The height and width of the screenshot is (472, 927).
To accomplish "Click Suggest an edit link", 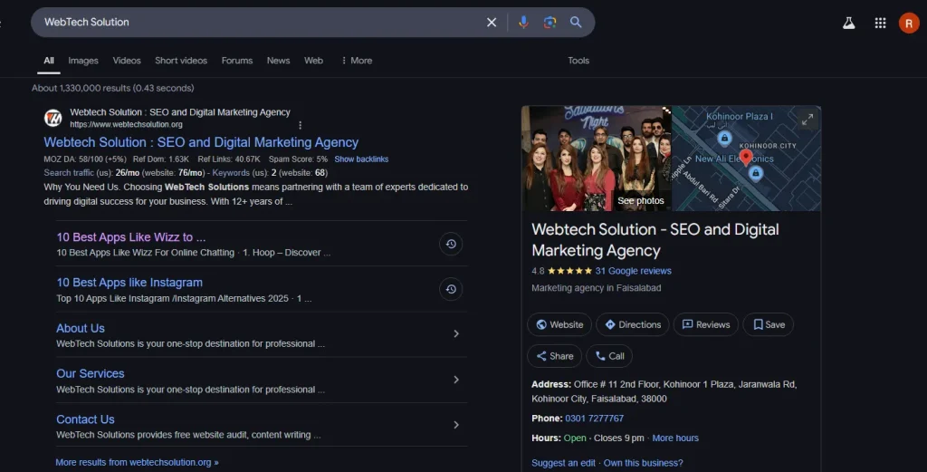I will tap(563, 463).
